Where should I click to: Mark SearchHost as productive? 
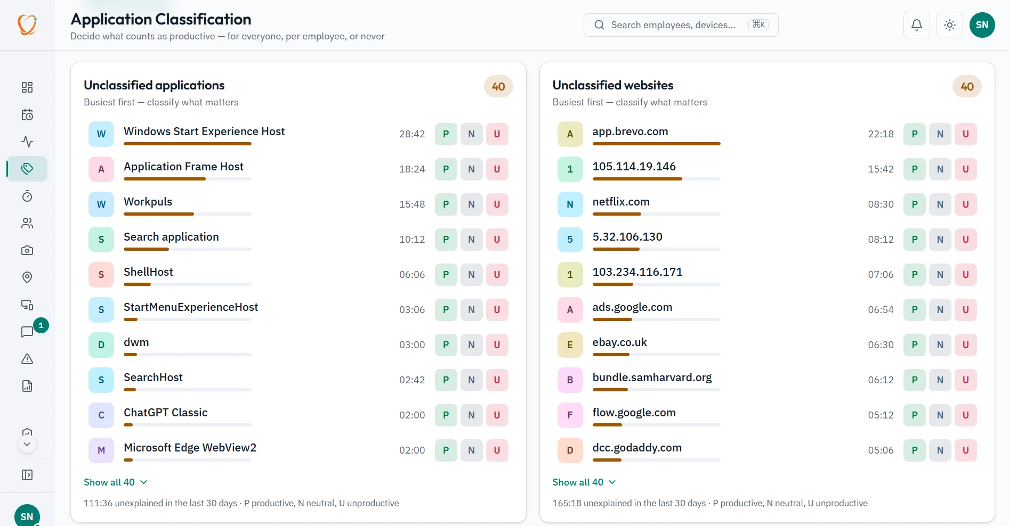pyautogui.click(x=446, y=380)
